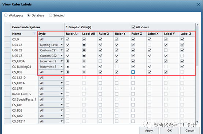Open Increment 5 style dropdown
The height and width of the screenshot is (134, 203).
coord(51,67)
